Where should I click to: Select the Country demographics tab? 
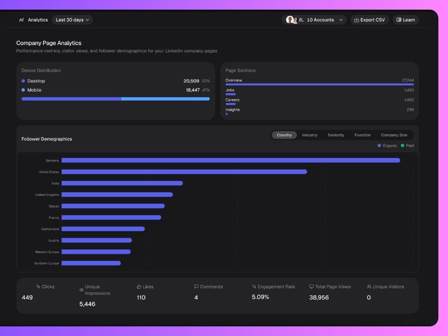pyautogui.click(x=284, y=135)
